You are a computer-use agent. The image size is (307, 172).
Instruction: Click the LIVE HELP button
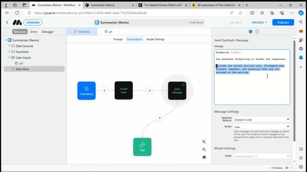tap(235, 22)
